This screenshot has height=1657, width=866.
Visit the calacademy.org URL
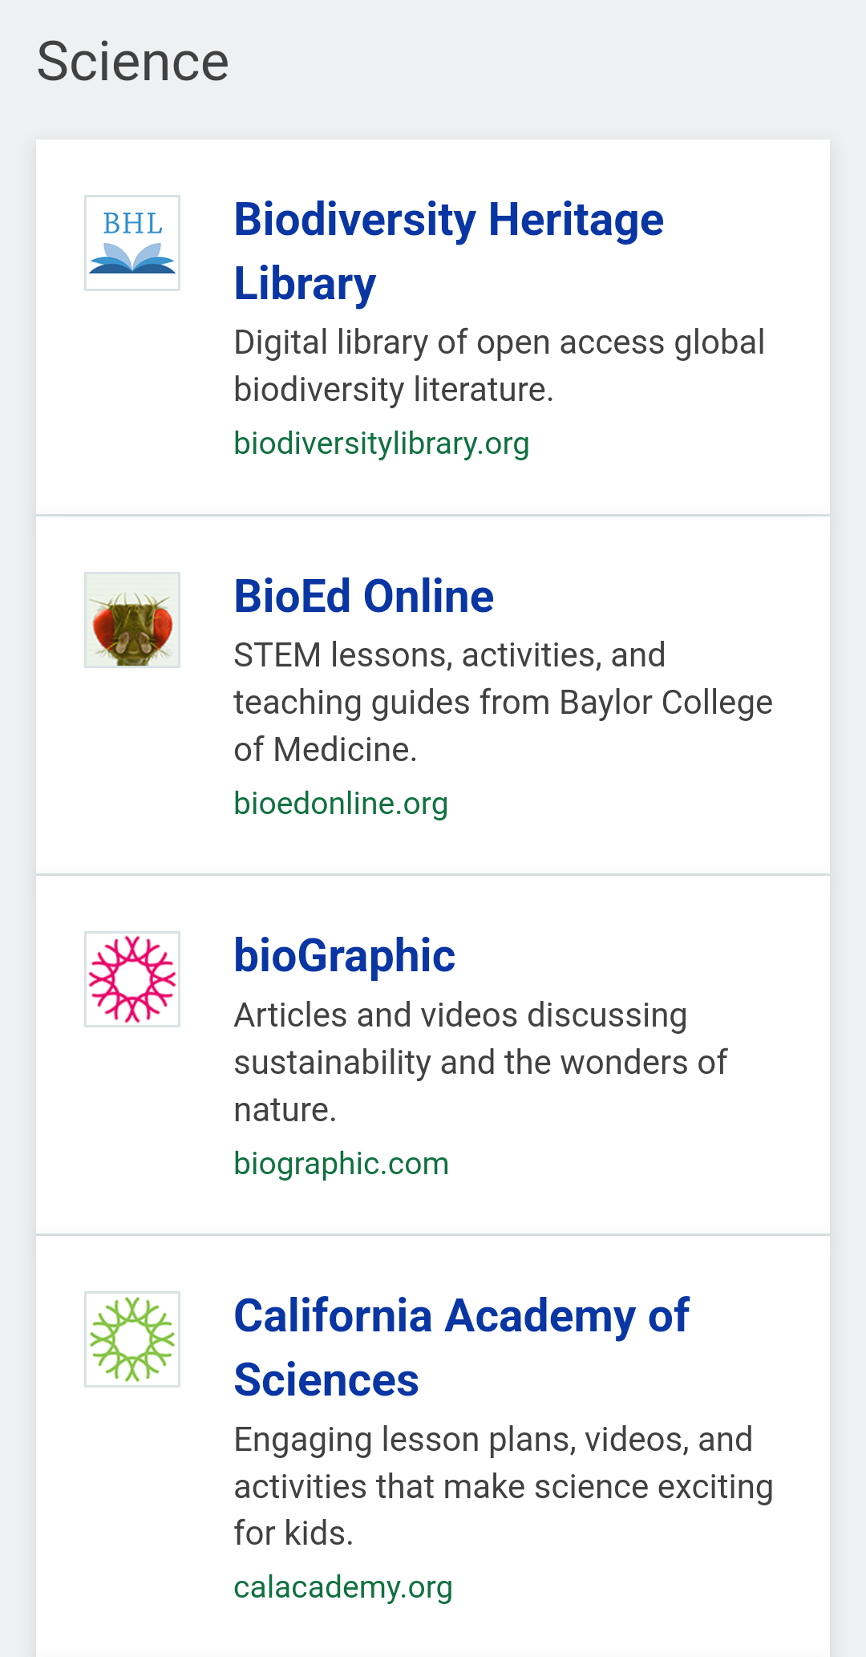pos(343,1587)
